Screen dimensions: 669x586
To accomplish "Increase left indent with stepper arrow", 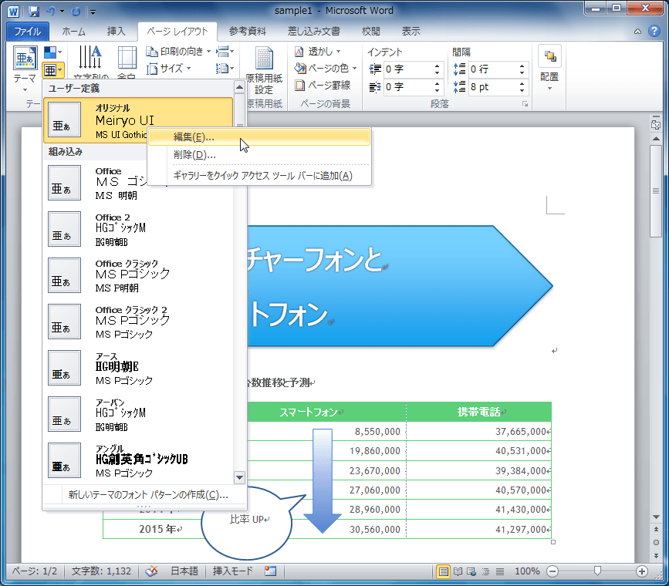I will pyautogui.click(x=437, y=66).
